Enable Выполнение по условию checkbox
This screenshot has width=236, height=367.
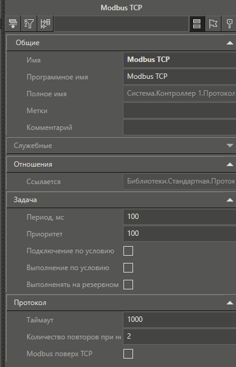click(128, 268)
